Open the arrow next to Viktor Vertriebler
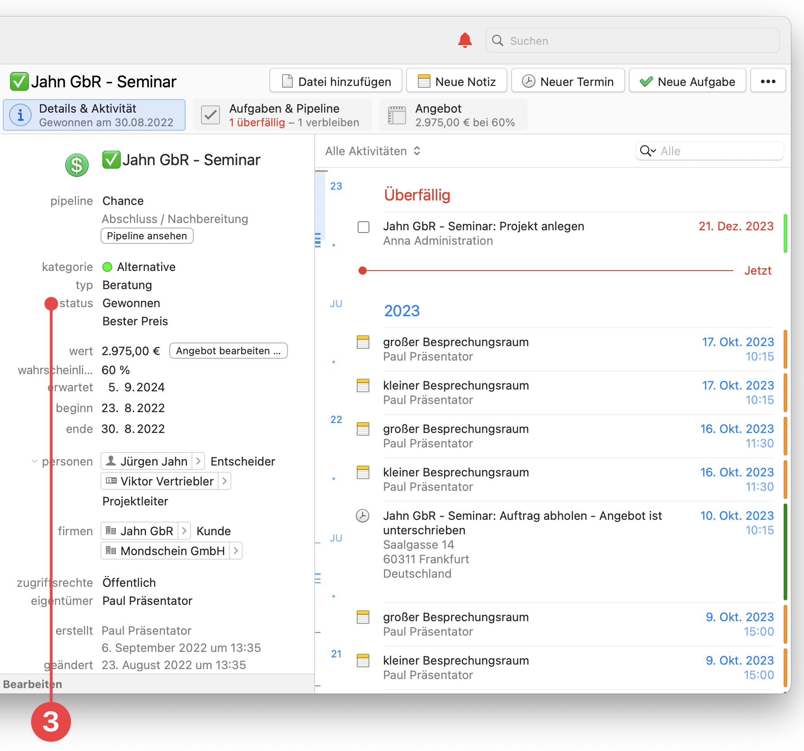The width and height of the screenshot is (804, 751). click(225, 481)
